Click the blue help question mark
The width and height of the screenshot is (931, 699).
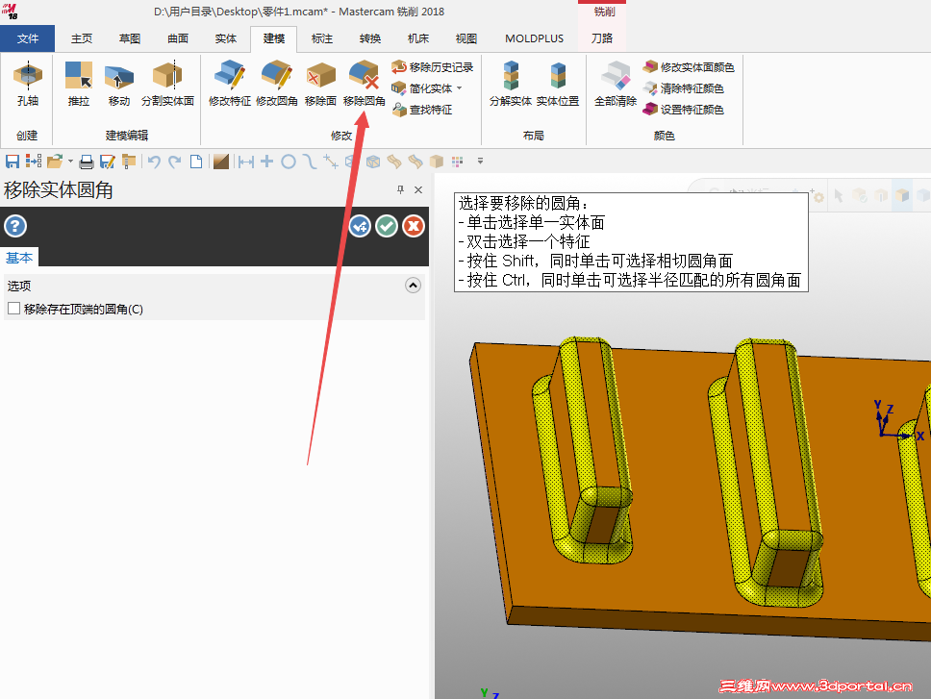coord(15,226)
